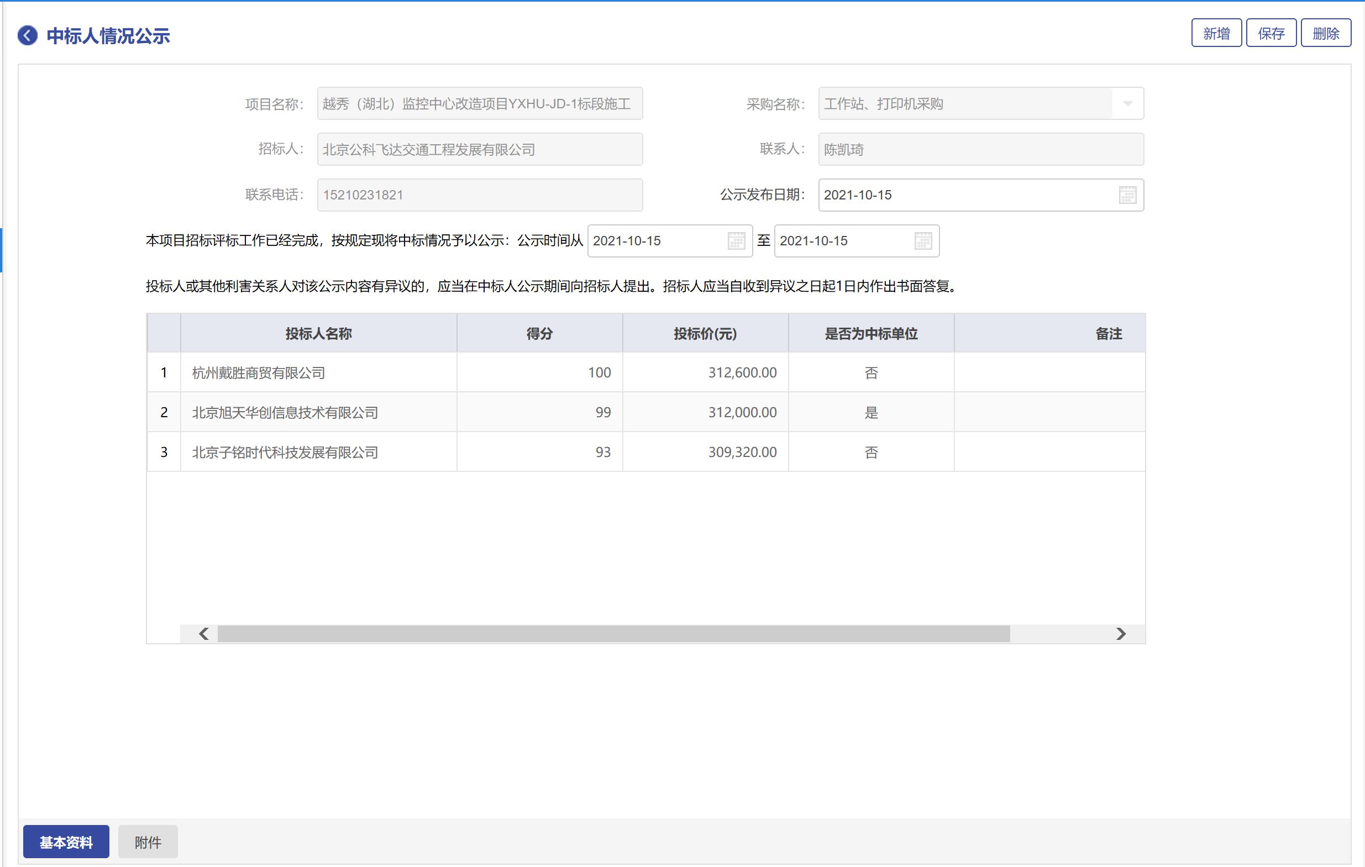The height and width of the screenshot is (867, 1365).
Task: Select row 杭州戴胜商贸有限公司 in table
Action: [x=259, y=373]
